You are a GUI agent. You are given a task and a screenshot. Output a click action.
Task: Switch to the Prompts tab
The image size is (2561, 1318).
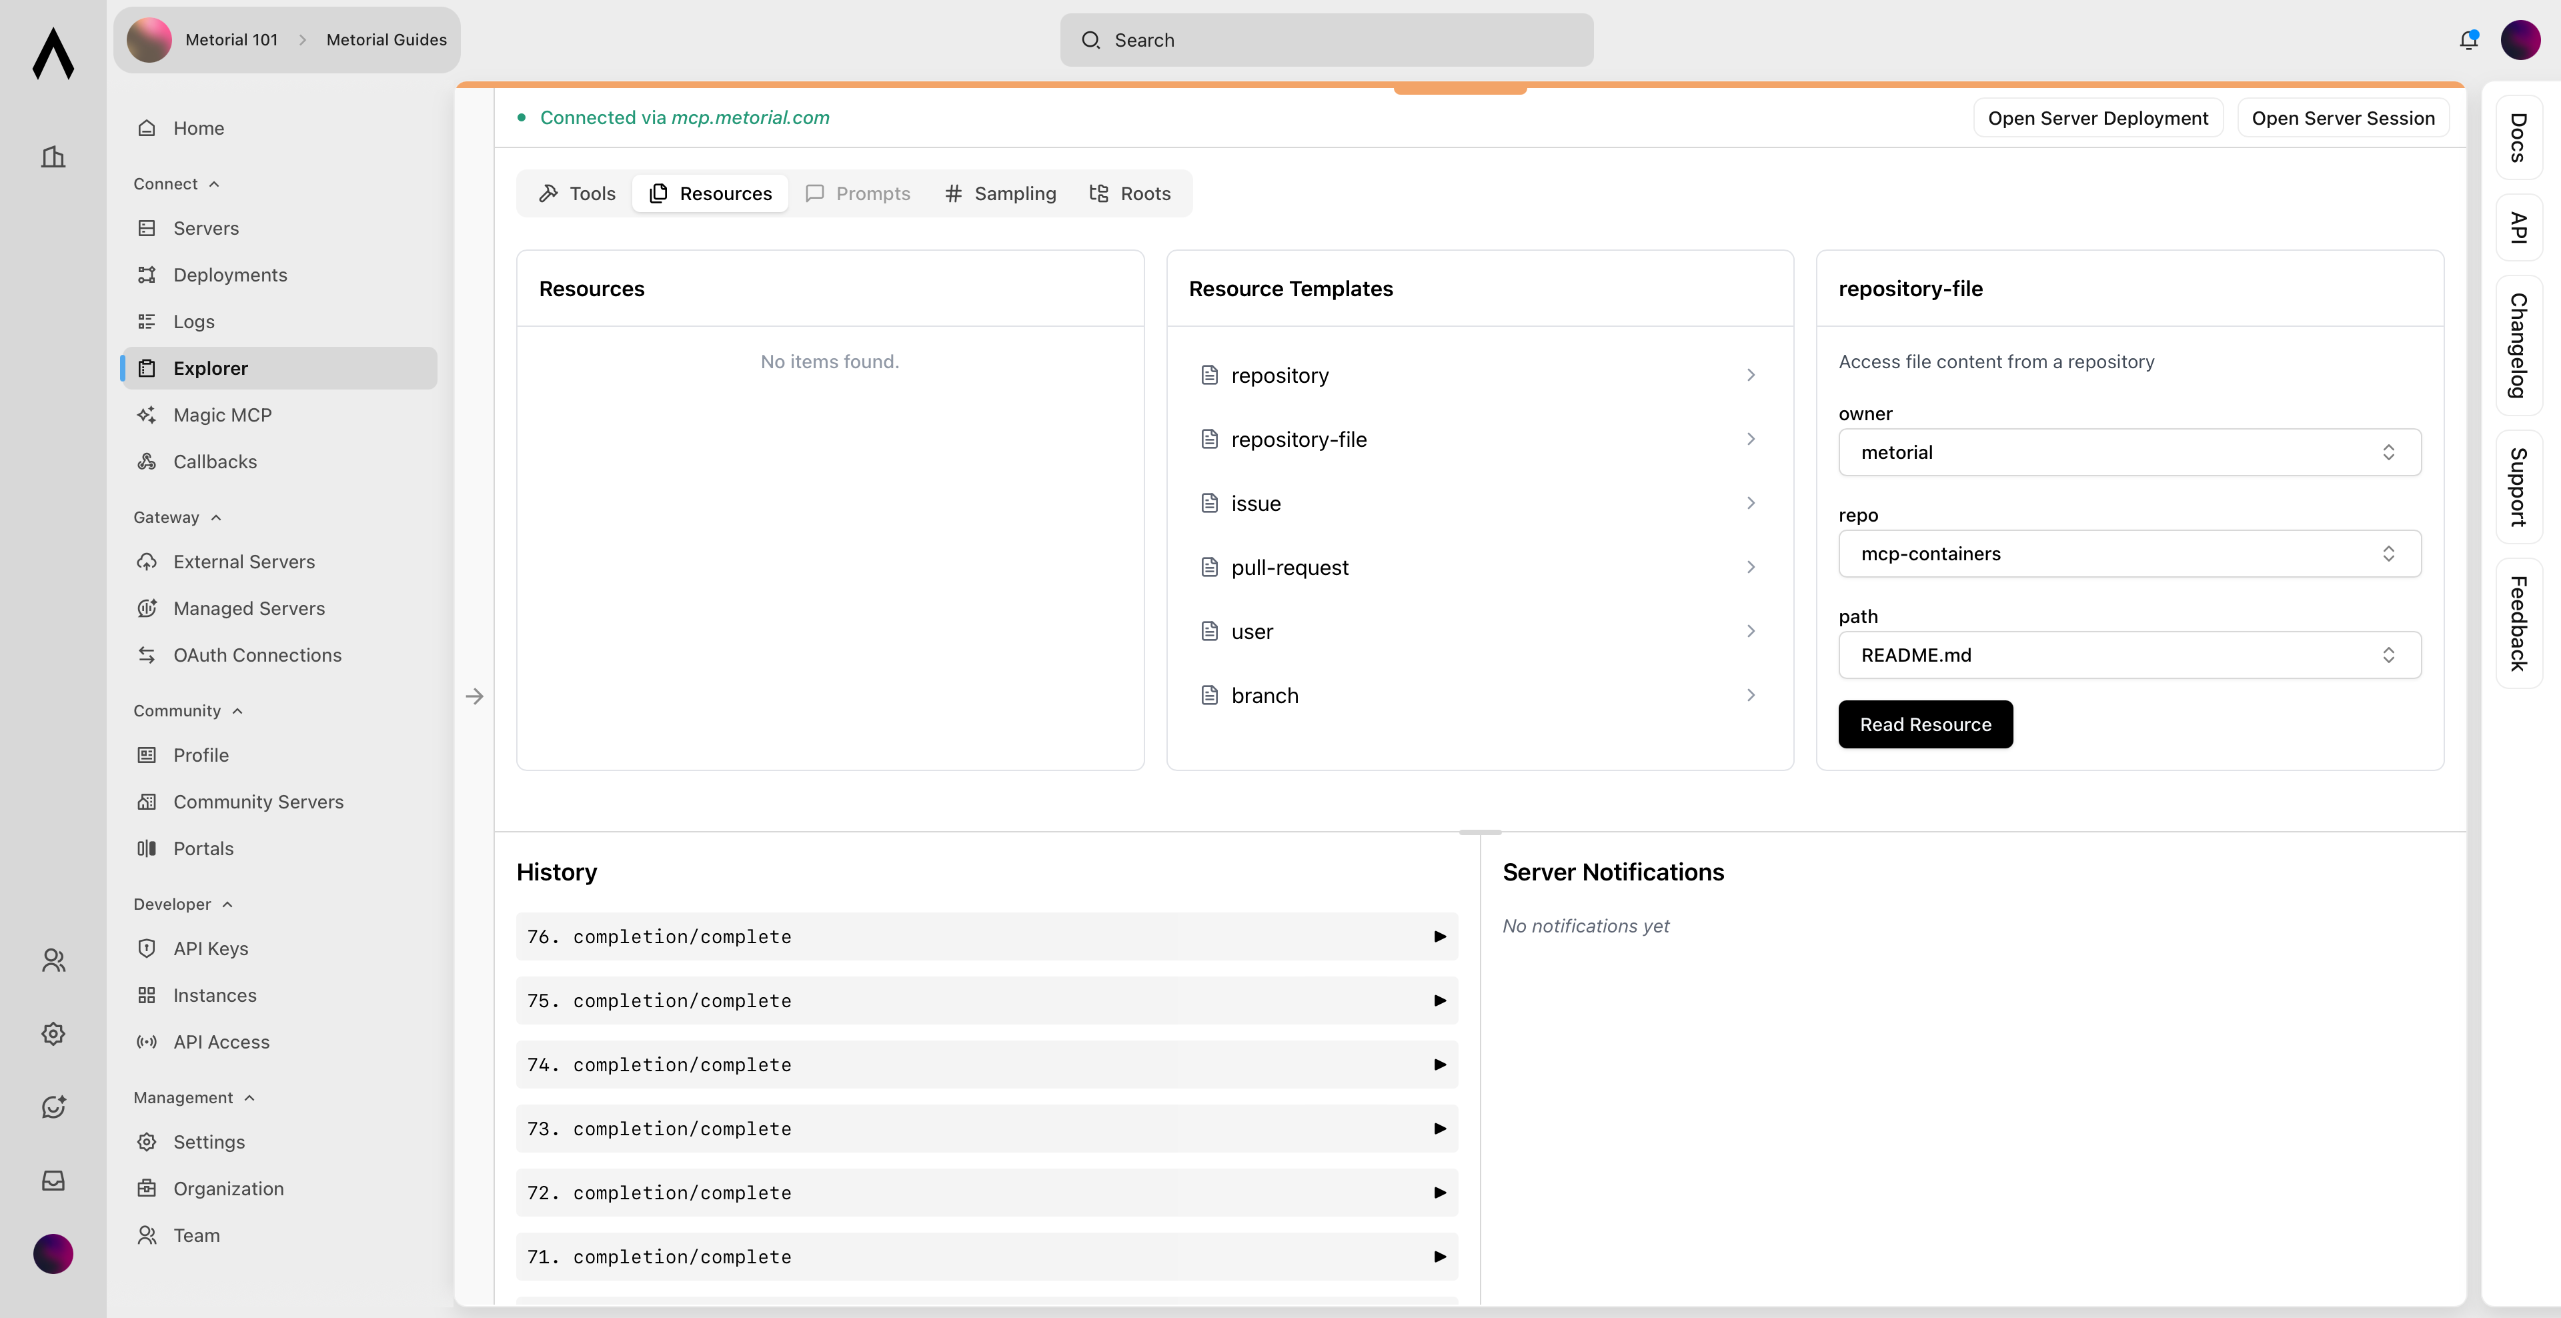857,193
